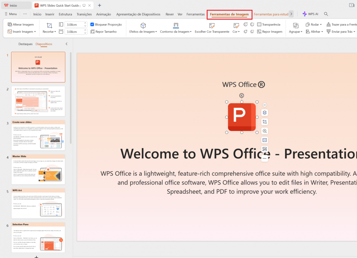357x258 pixels.
Task: Click the Alterar Imagem button
Action: click(x=21, y=25)
